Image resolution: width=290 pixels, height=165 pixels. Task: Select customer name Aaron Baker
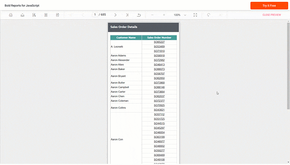(118, 69)
